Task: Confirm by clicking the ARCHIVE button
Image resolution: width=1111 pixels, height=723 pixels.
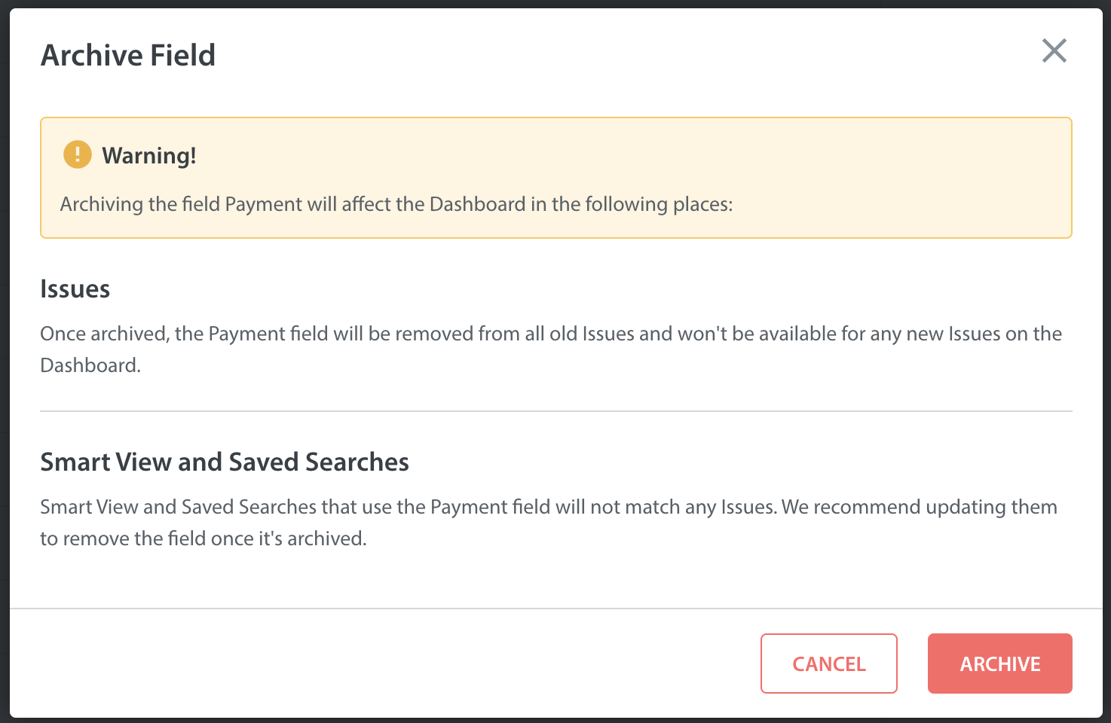Action: [x=999, y=664]
